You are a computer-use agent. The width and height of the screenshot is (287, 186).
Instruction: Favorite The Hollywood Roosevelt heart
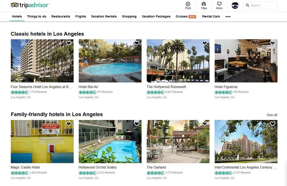click(205, 43)
